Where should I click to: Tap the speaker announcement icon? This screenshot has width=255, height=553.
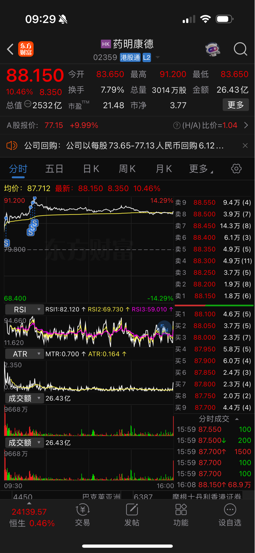[12, 145]
